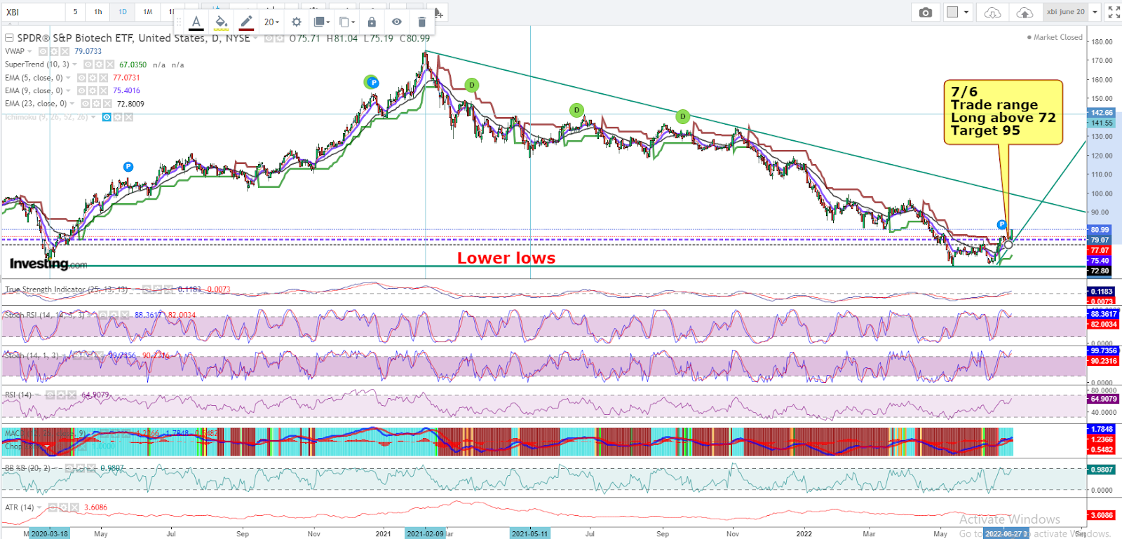Image resolution: width=1122 pixels, height=539 pixels.
Task: Toggle RSI (14) indicator visibility
Action: pos(50,395)
